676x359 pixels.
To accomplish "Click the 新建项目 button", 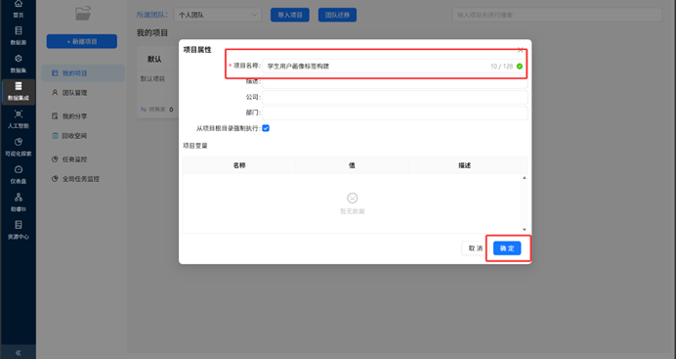I will pyautogui.click(x=82, y=41).
